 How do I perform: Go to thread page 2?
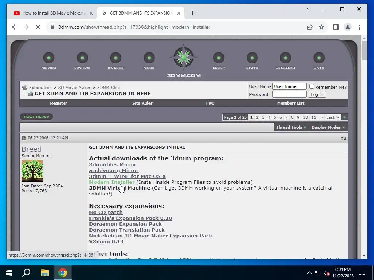pyautogui.click(x=257, y=117)
